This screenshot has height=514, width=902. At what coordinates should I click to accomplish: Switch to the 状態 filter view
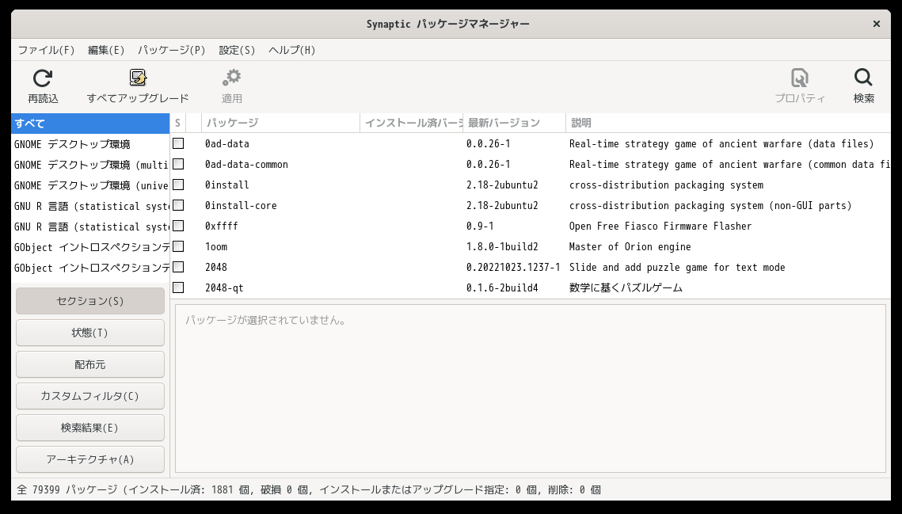point(89,333)
